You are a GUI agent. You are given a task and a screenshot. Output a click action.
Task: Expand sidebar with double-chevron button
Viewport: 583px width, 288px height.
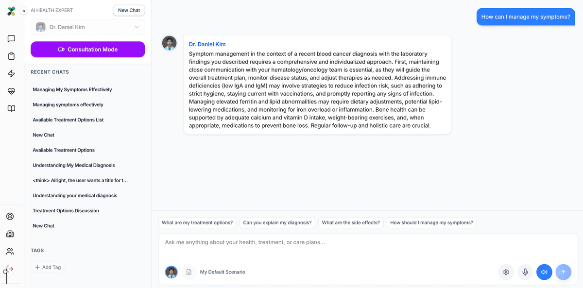click(x=24, y=11)
